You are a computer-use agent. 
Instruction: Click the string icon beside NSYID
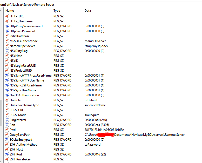(7, 60)
